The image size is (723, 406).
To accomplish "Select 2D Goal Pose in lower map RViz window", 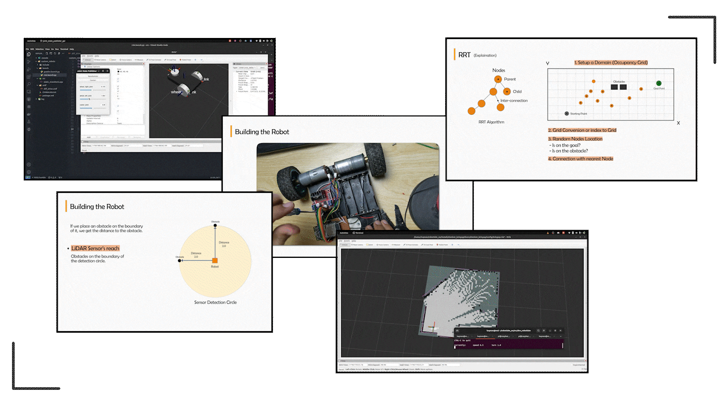I will [x=427, y=245].
